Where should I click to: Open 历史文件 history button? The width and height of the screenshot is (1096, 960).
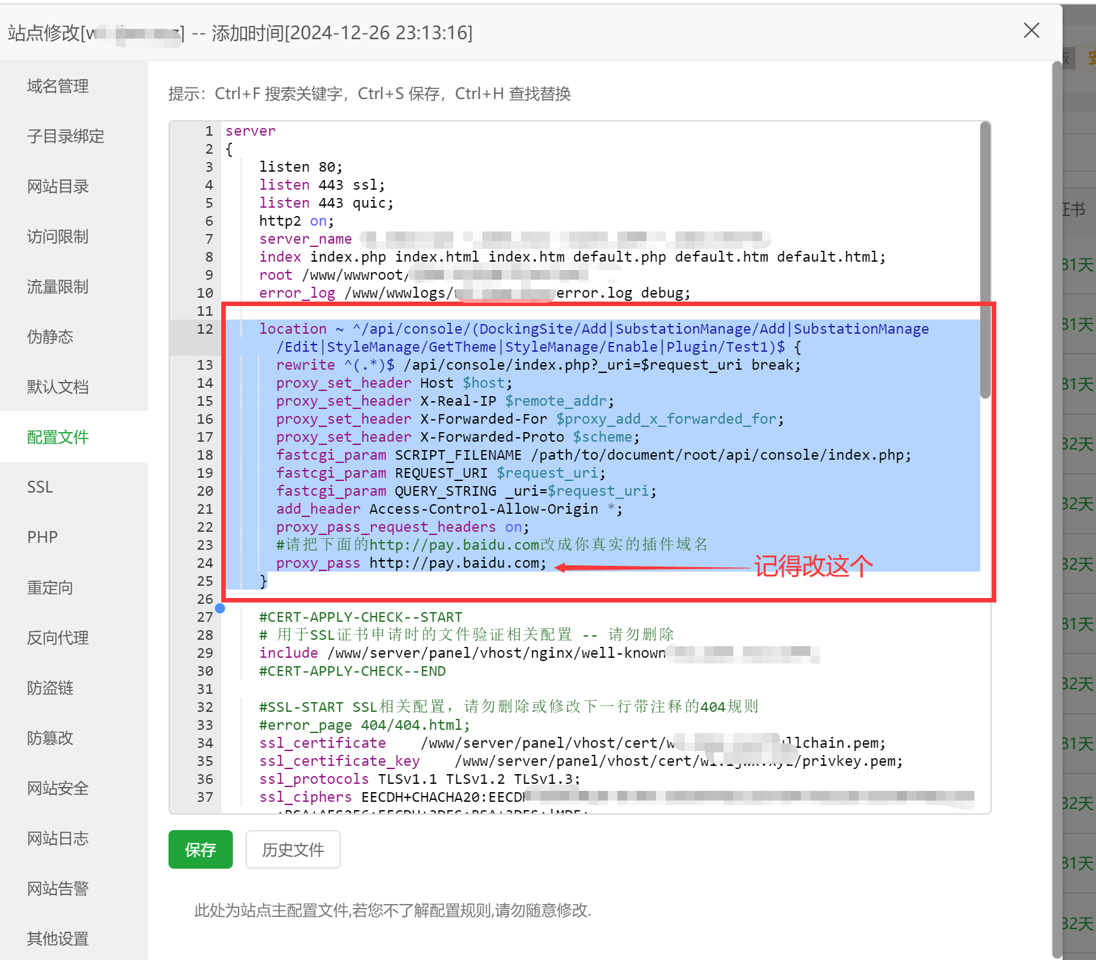click(293, 850)
